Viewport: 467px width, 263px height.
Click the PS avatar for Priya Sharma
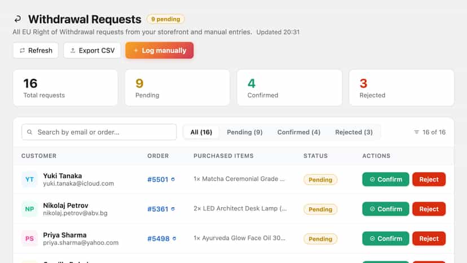pos(29,239)
